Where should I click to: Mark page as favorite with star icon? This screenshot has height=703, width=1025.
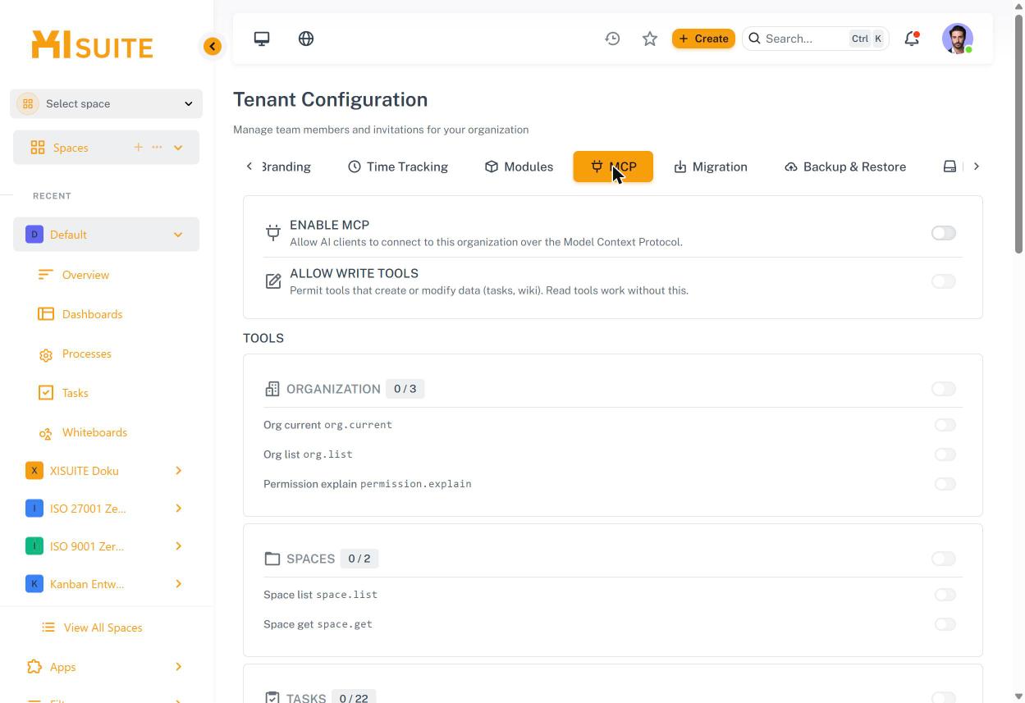(650, 39)
